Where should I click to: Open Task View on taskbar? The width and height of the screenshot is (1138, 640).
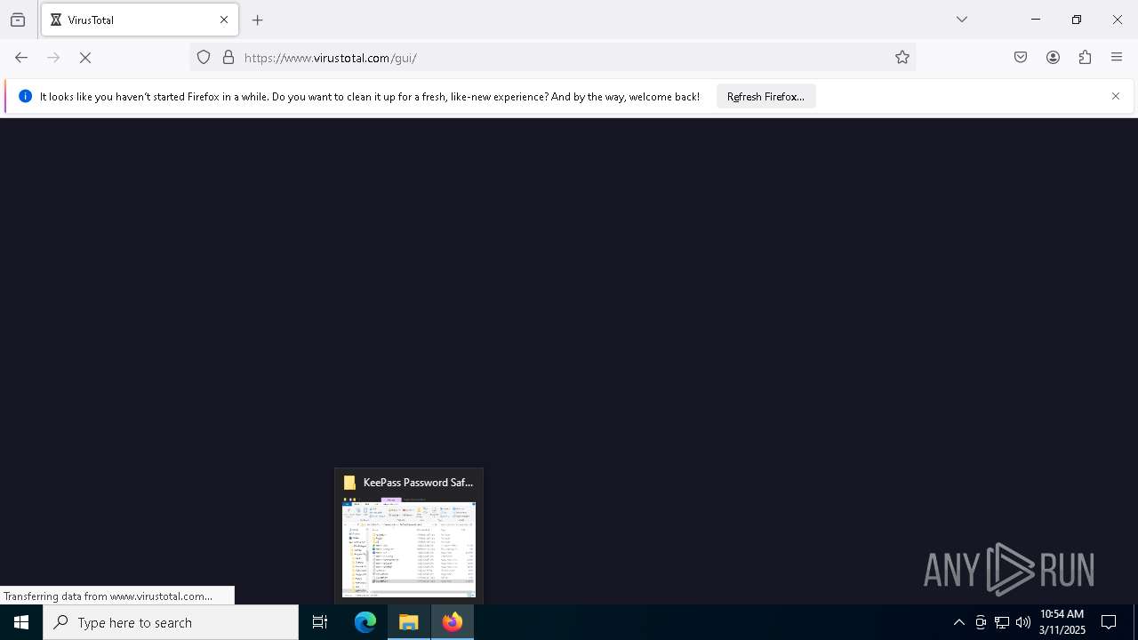(x=320, y=622)
